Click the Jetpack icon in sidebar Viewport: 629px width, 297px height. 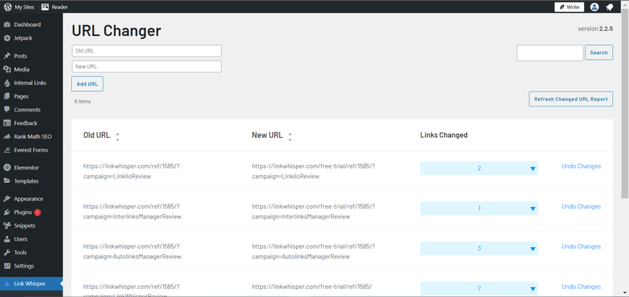point(7,38)
